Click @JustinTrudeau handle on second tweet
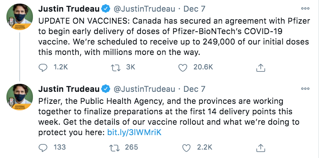Viewport: 319px width, 158px height. pos(144,89)
